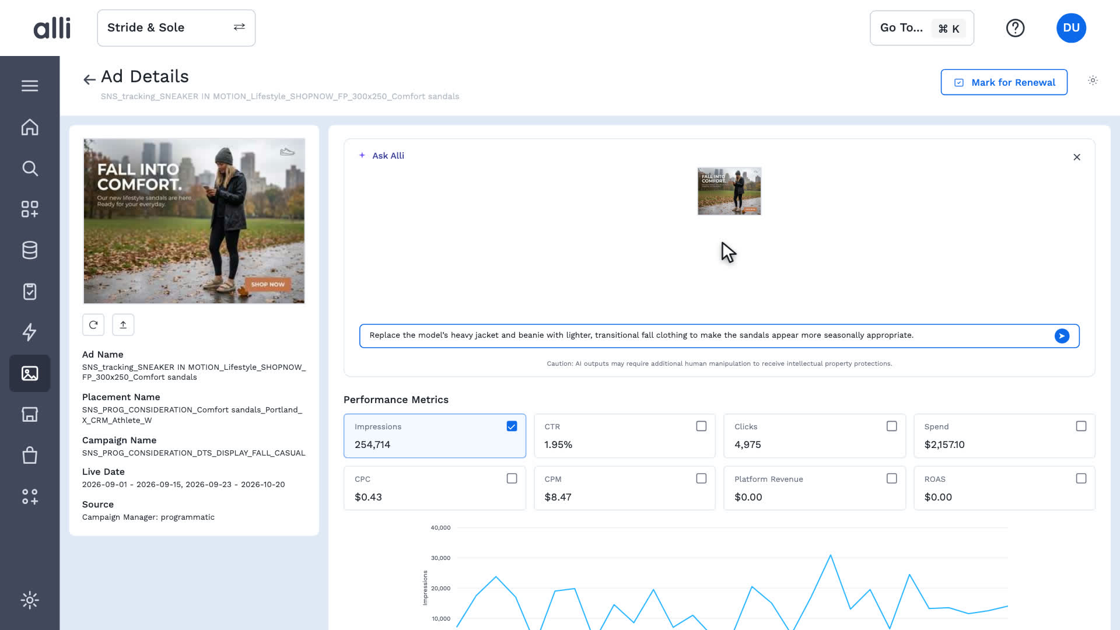Go to Home in sidebar
The image size is (1120, 630).
click(x=30, y=127)
